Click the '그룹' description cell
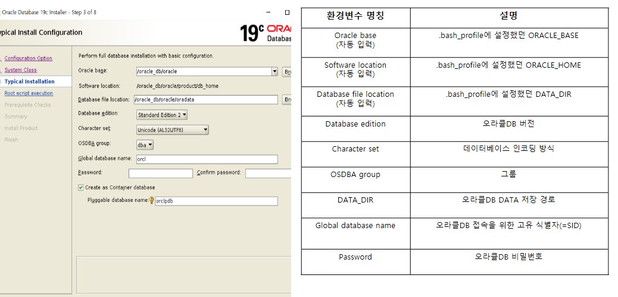The width and height of the screenshot is (618, 297). (509, 180)
